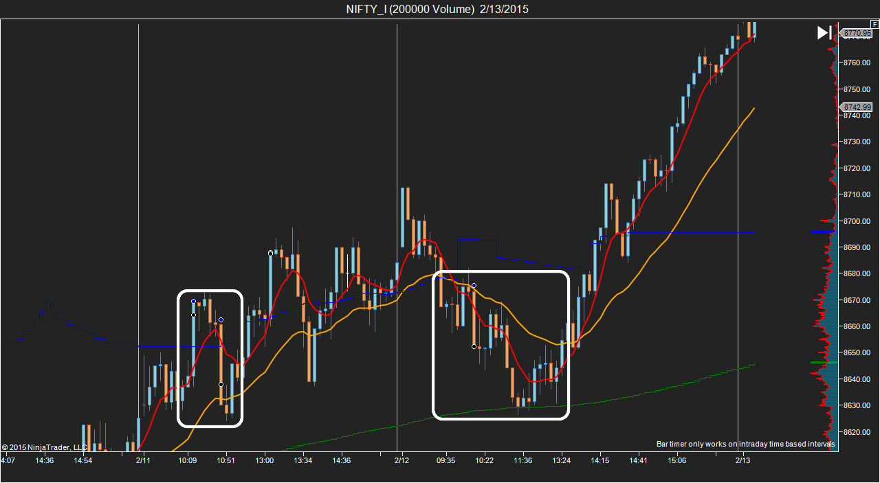The image size is (880, 483).
Task: Click the 8680.00 price axis label
Action: point(857,273)
